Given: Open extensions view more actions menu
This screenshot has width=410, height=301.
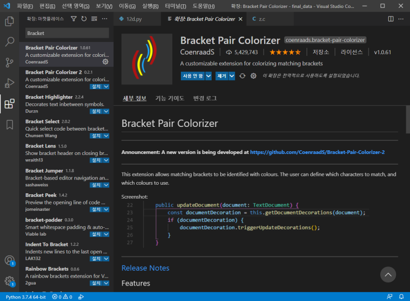Looking at the screenshot, I should pyautogui.click(x=104, y=19).
